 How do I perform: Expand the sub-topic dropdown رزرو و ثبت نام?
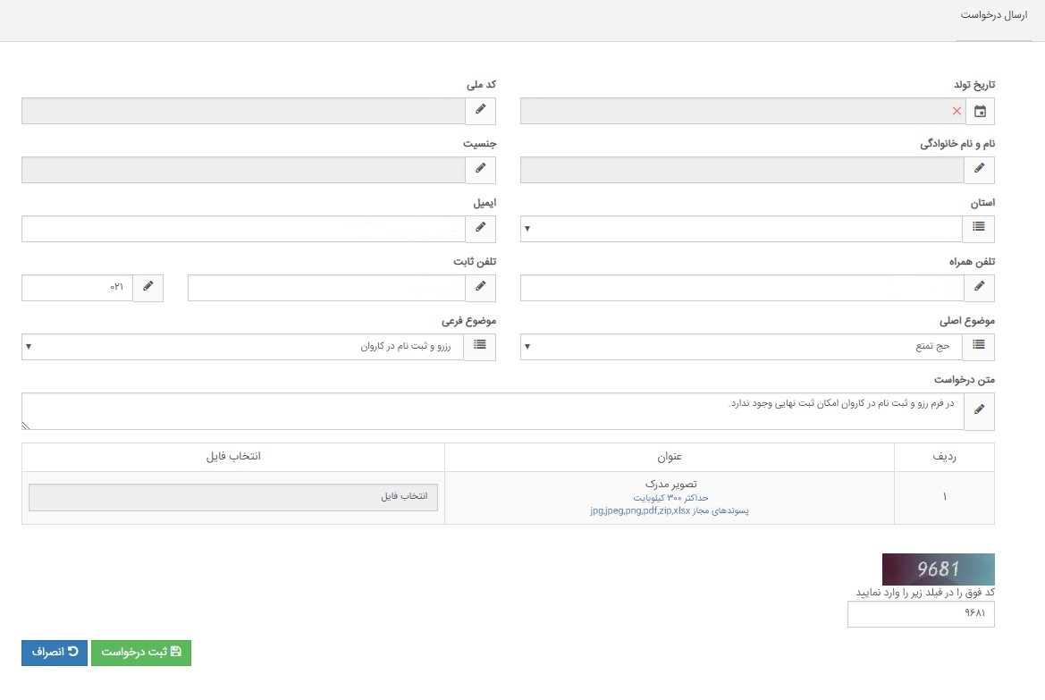tap(242, 346)
